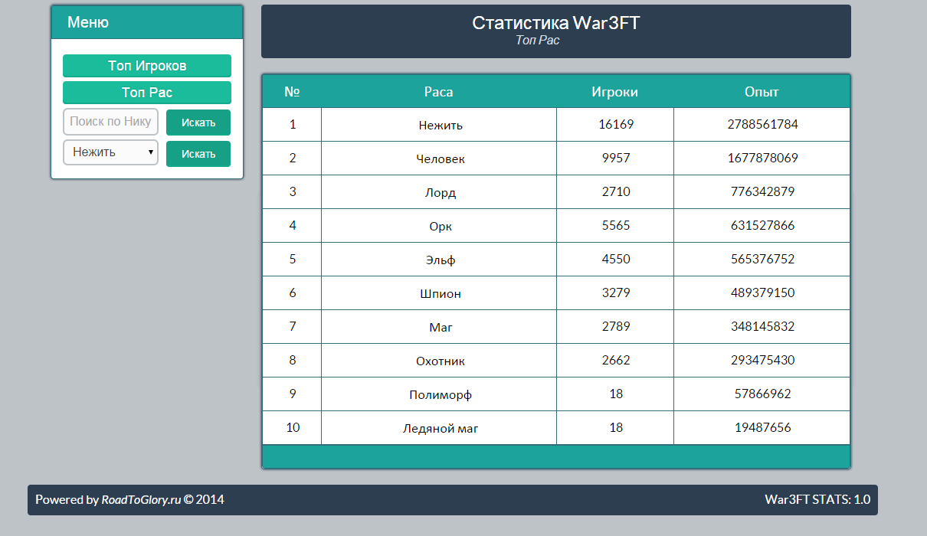Click the experience value 489379150
The width and height of the screenshot is (927, 536).
coord(762,293)
